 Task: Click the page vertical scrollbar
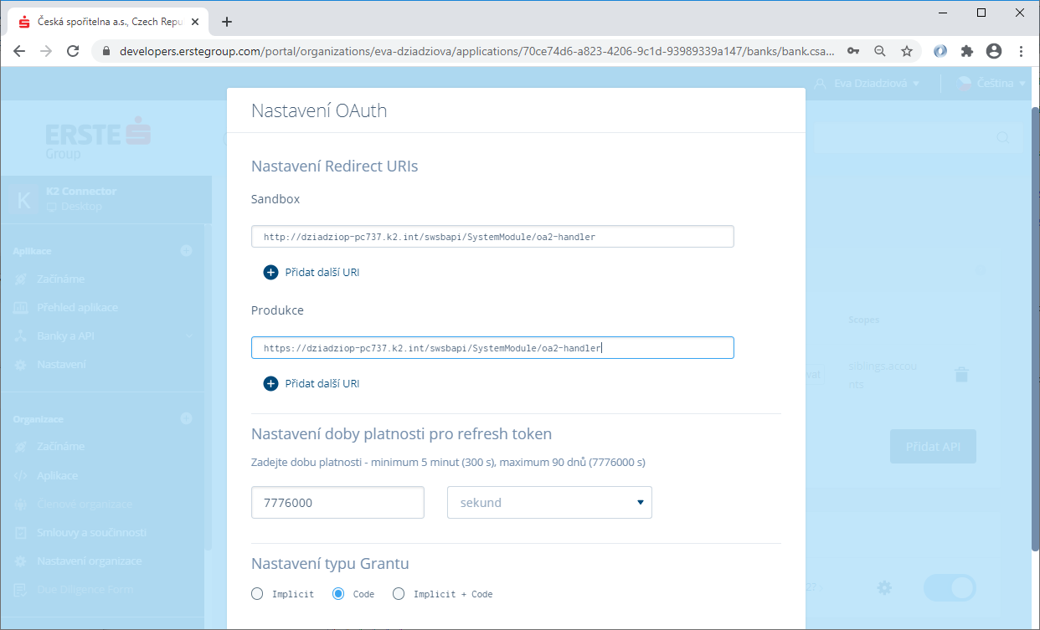pos(1035,330)
